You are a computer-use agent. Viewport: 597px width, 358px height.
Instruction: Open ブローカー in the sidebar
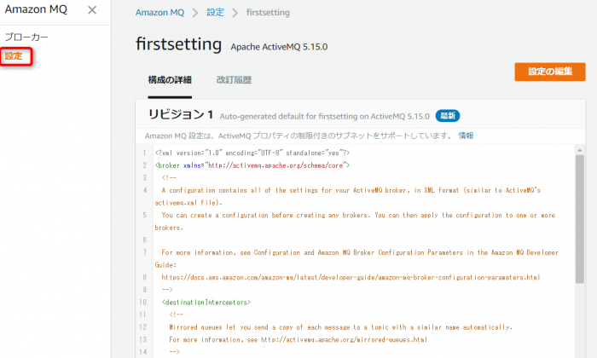[x=26, y=38]
